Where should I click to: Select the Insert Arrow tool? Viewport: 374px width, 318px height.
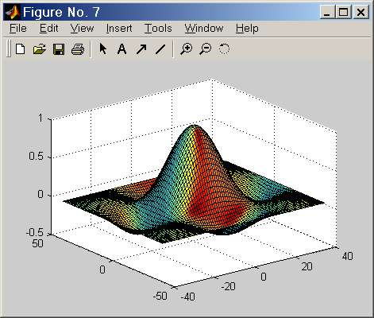[141, 49]
